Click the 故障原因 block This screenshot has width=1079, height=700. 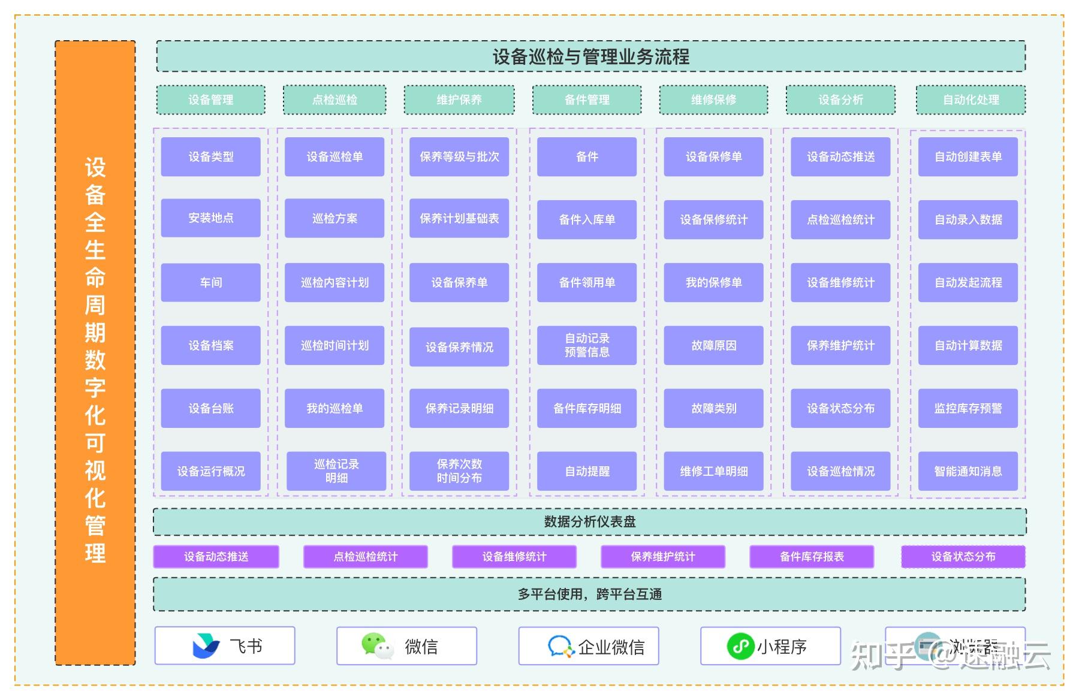[x=713, y=345]
